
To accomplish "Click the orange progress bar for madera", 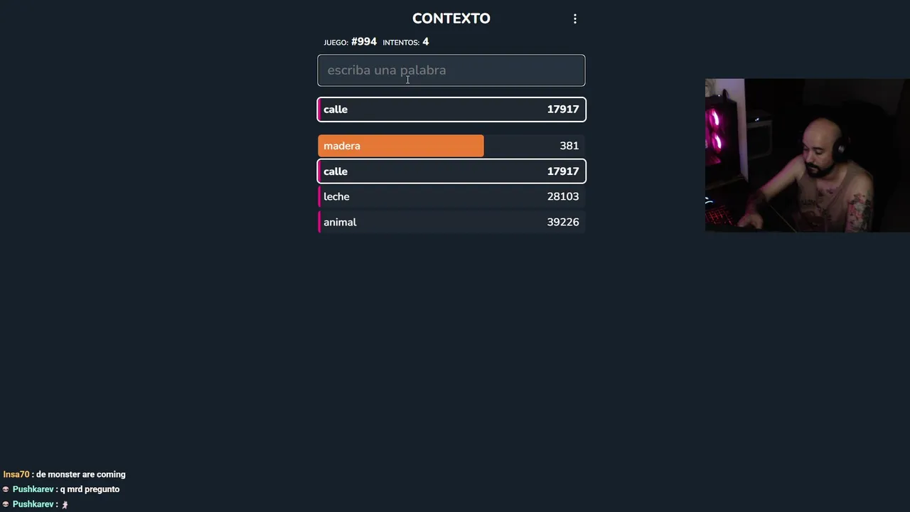I will (400, 146).
